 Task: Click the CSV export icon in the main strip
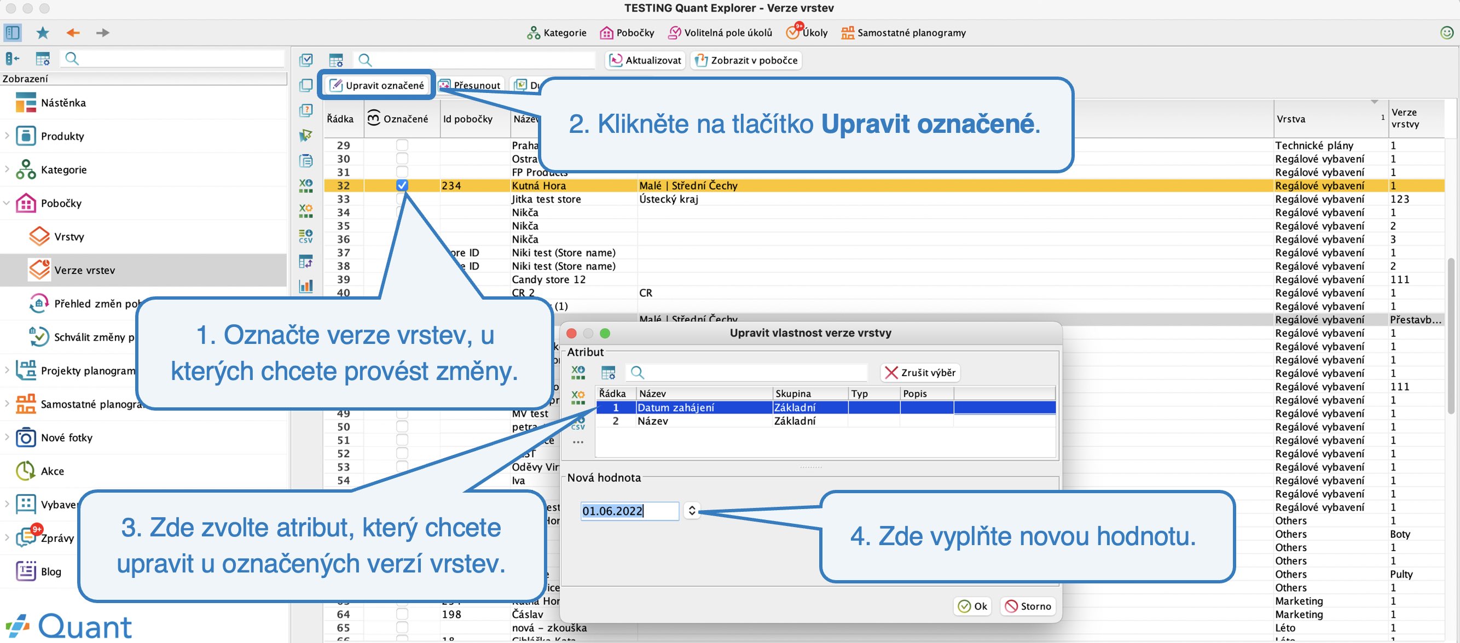coord(306,236)
